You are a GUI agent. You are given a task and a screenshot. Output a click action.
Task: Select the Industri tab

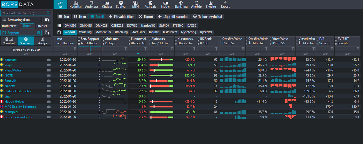(154, 32)
